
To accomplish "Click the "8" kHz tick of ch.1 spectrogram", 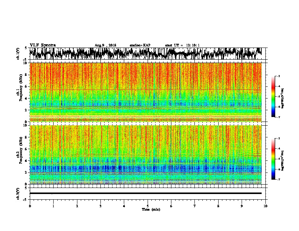I will (x=26, y=75).
